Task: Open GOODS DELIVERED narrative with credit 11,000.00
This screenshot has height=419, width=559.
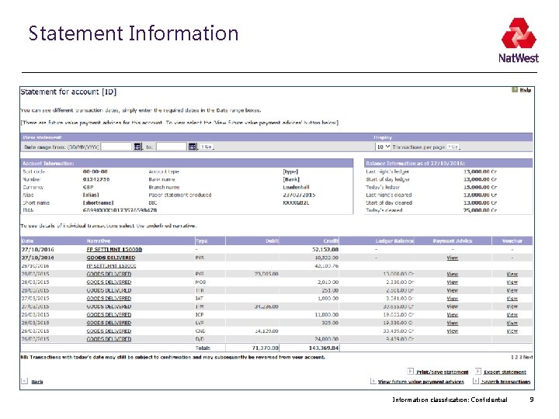Action: (x=109, y=315)
